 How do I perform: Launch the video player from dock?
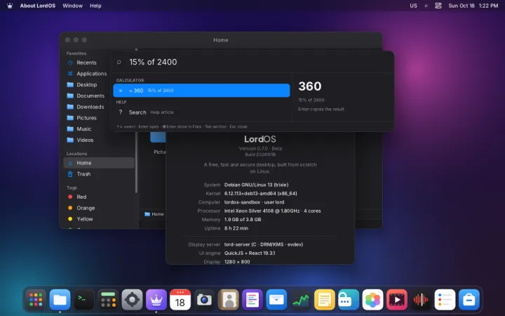[397, 300]
